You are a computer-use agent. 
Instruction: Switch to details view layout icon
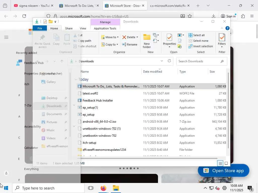220,163
